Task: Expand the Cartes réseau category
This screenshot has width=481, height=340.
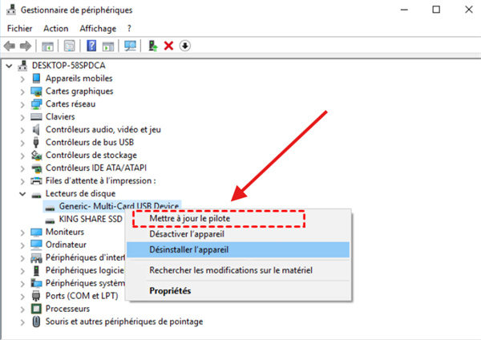Action: point(22,104)
